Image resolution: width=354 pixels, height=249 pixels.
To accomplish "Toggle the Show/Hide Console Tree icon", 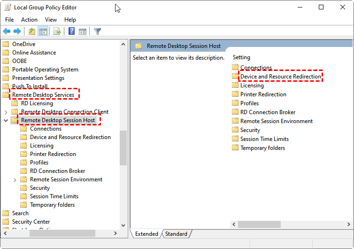I will [43, 31].
